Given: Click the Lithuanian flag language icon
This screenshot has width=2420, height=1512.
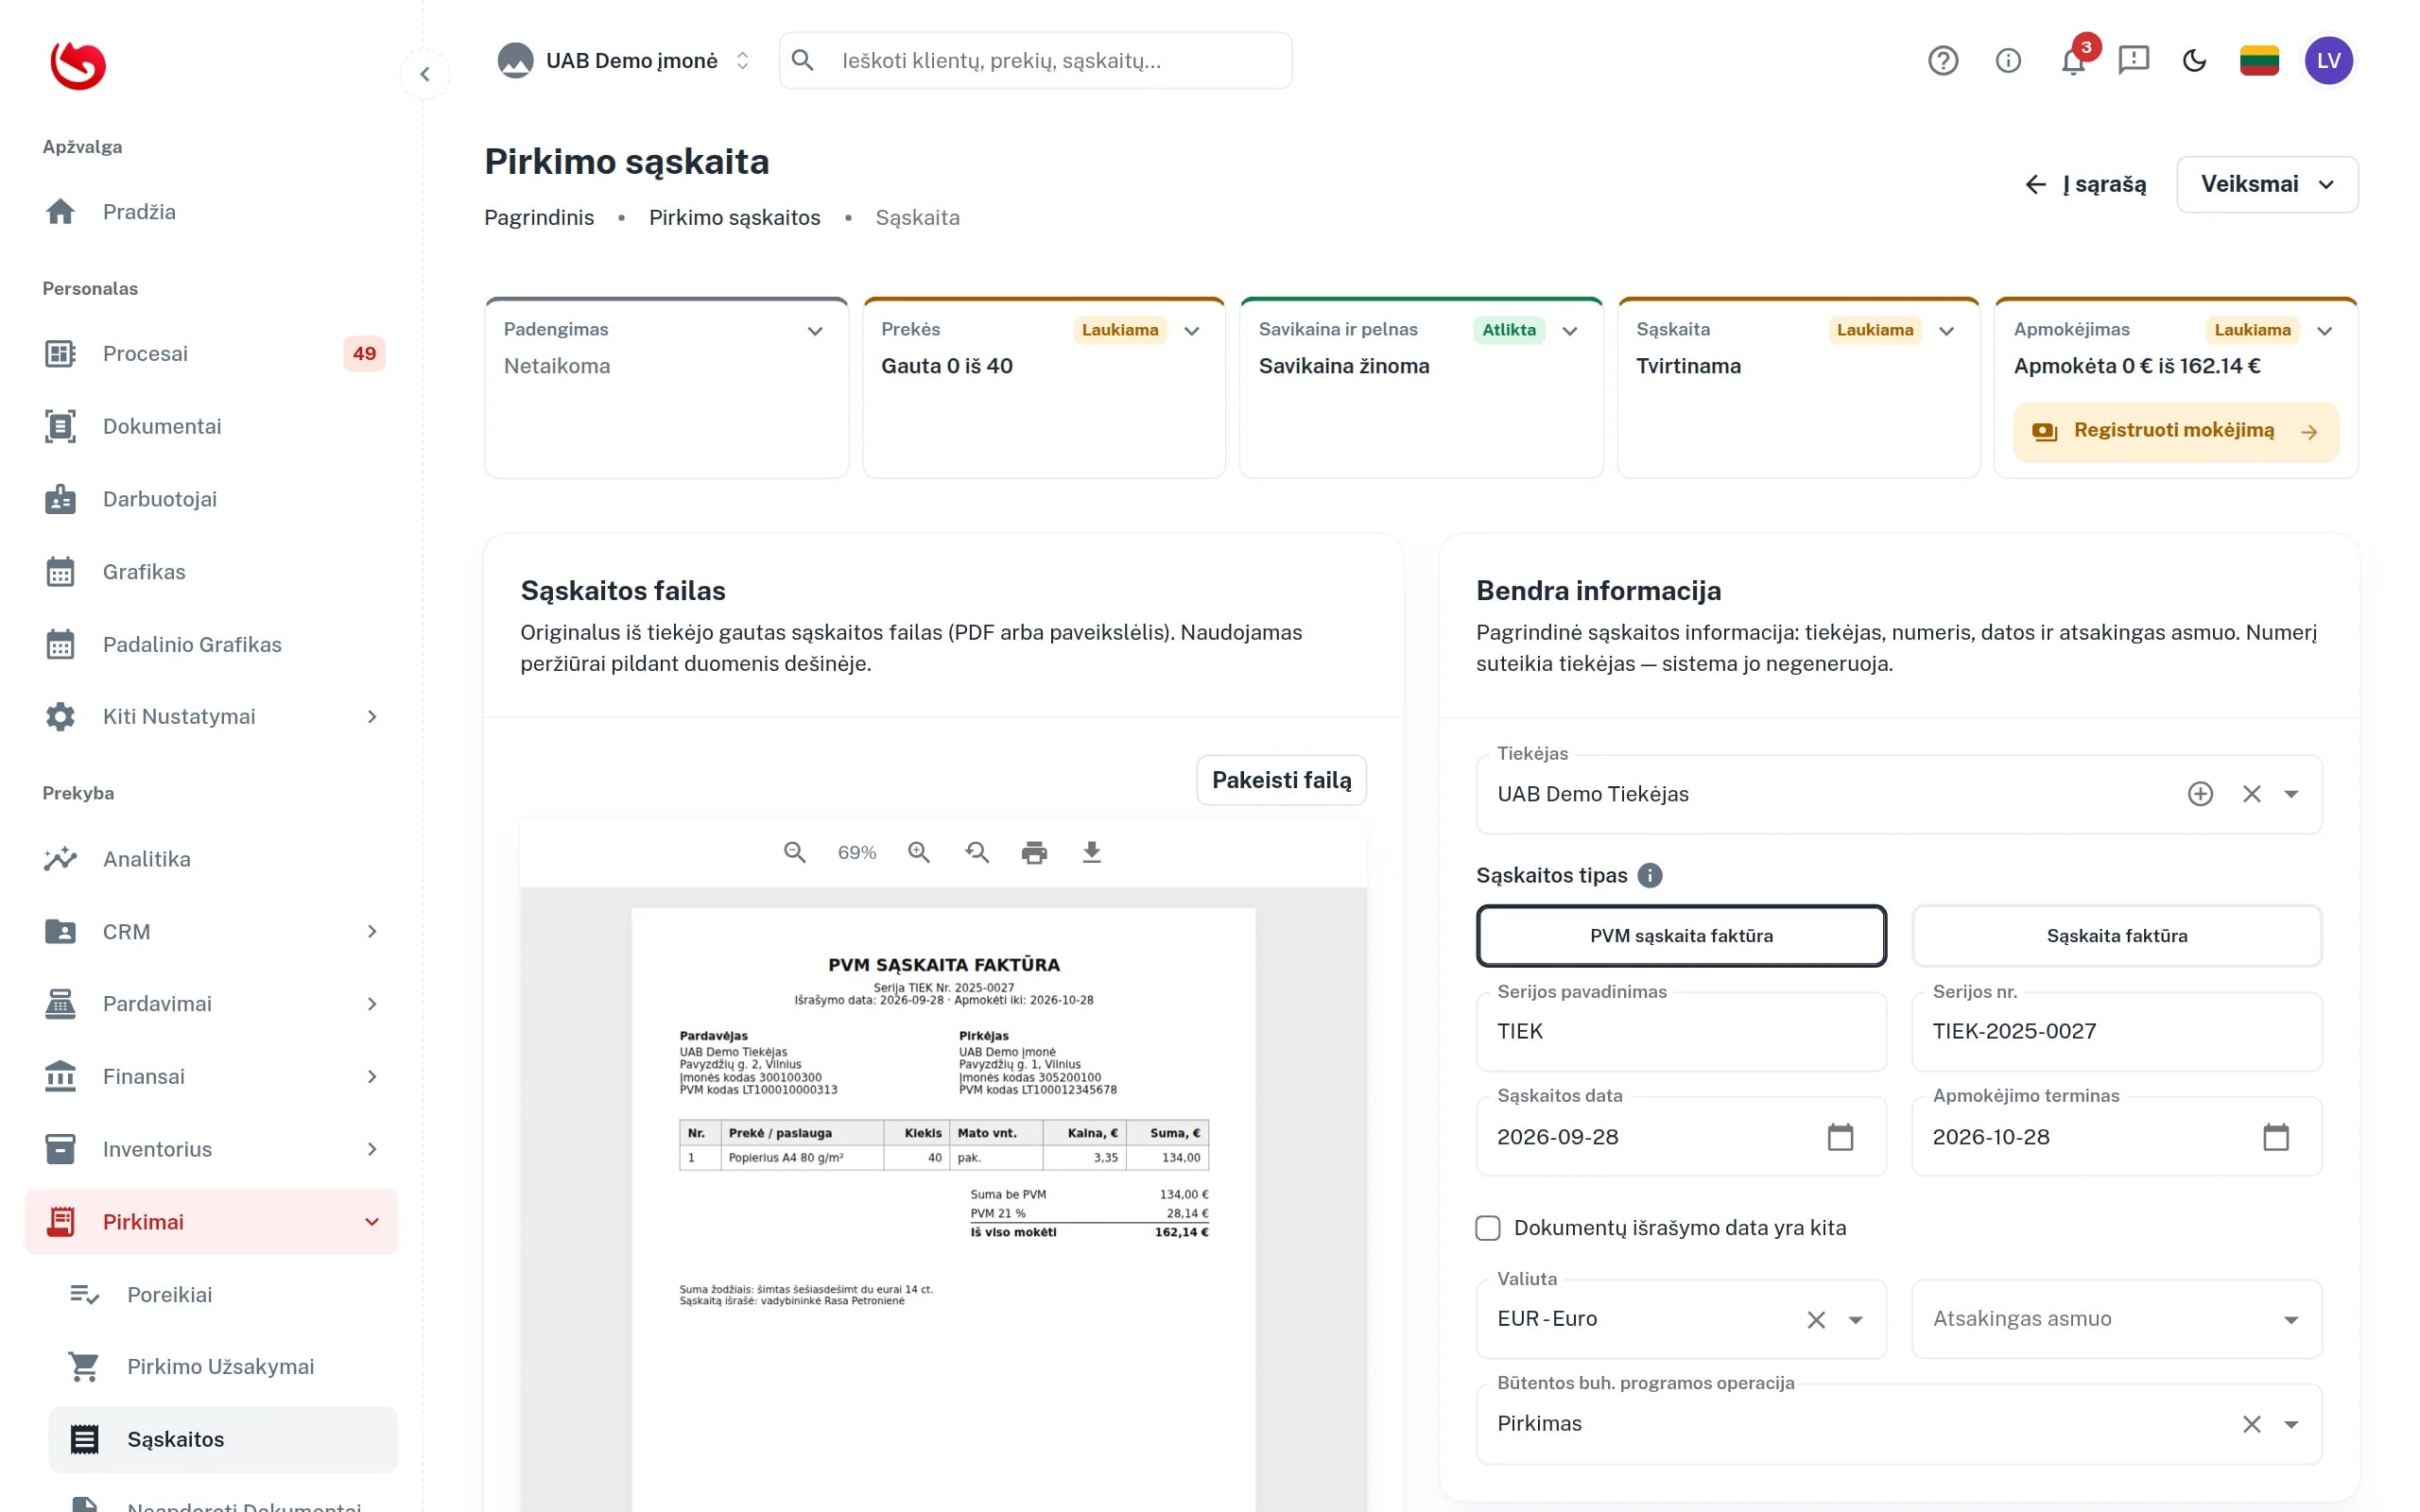Looking at the screenshot, I should point(2258,61).
